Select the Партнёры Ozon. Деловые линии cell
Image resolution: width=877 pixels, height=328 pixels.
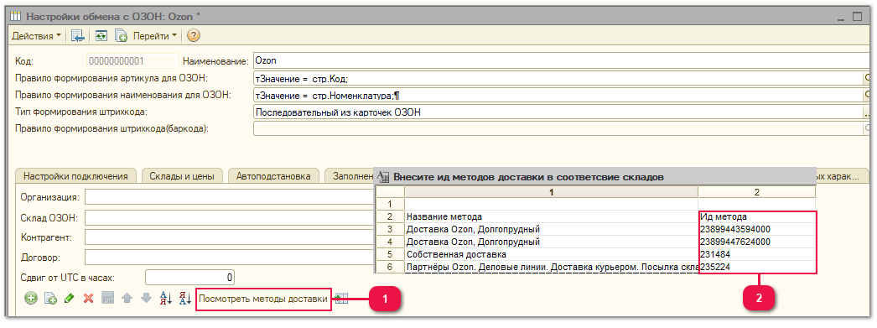point(551,267)
